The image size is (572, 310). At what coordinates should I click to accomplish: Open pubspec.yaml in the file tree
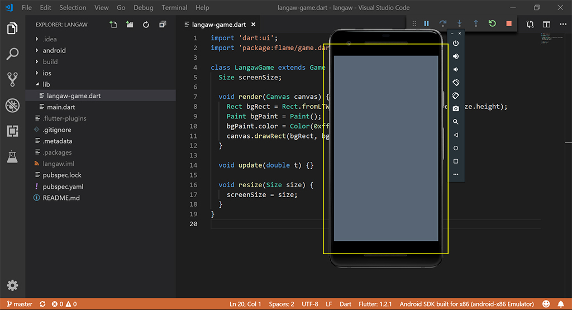click(x=63, y=187)
